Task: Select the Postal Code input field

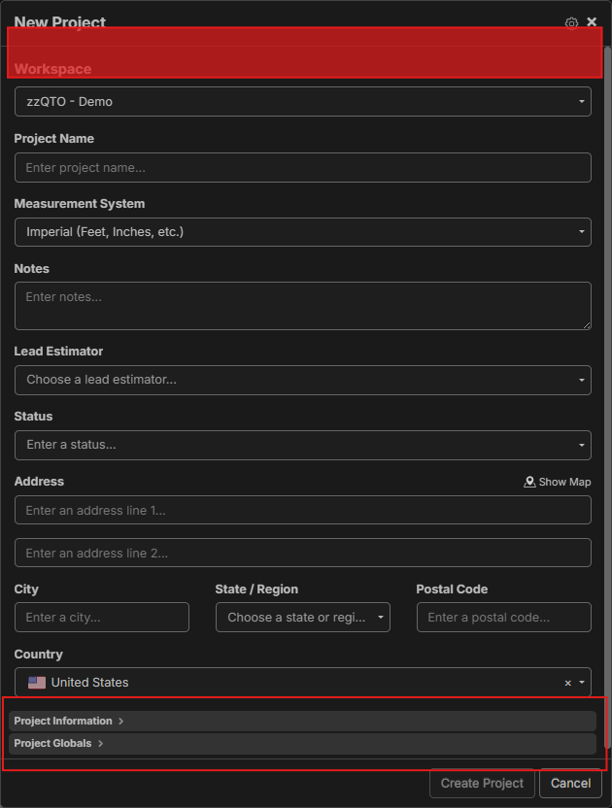Action: 503,618
